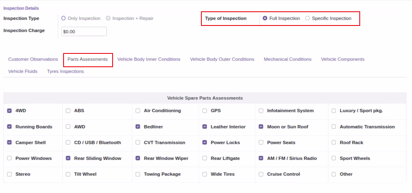Choose Inspection + Repair option

click(x=108, y=18)
